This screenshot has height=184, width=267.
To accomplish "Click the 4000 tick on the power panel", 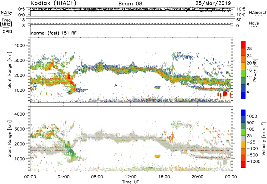I will coord(19,46).
